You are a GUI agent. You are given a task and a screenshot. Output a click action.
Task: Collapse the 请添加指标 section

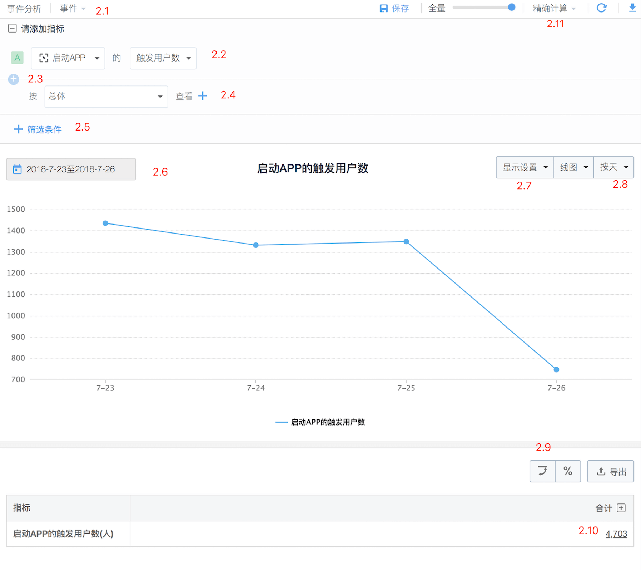[12, 29]
